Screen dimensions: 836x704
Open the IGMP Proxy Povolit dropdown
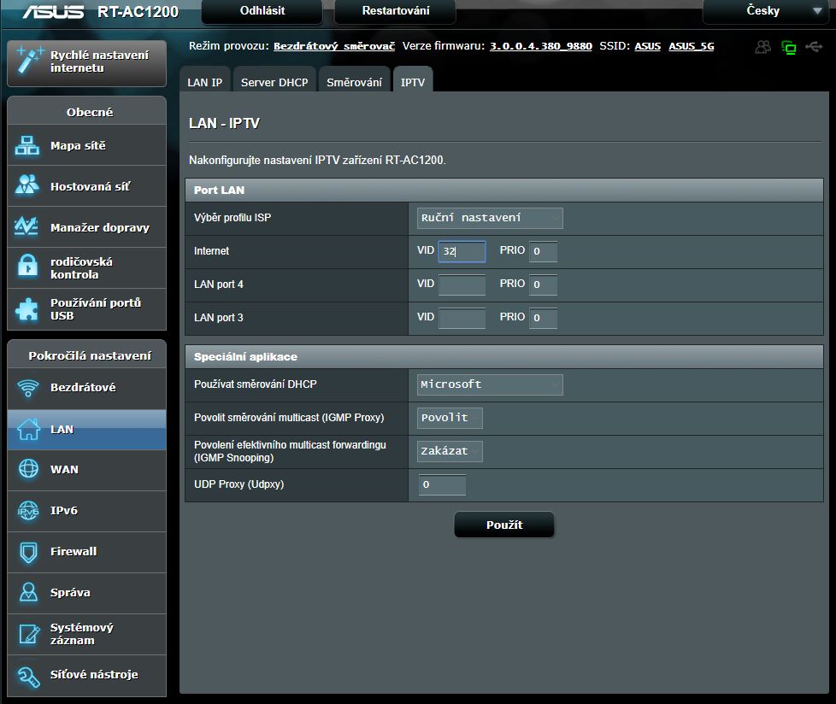coord(450,418)
